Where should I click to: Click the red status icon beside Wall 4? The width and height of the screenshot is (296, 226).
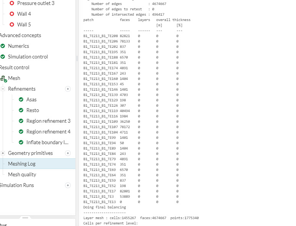(12, 14)
